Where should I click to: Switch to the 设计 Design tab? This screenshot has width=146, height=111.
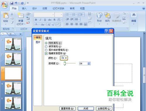(x=34, y=8)
